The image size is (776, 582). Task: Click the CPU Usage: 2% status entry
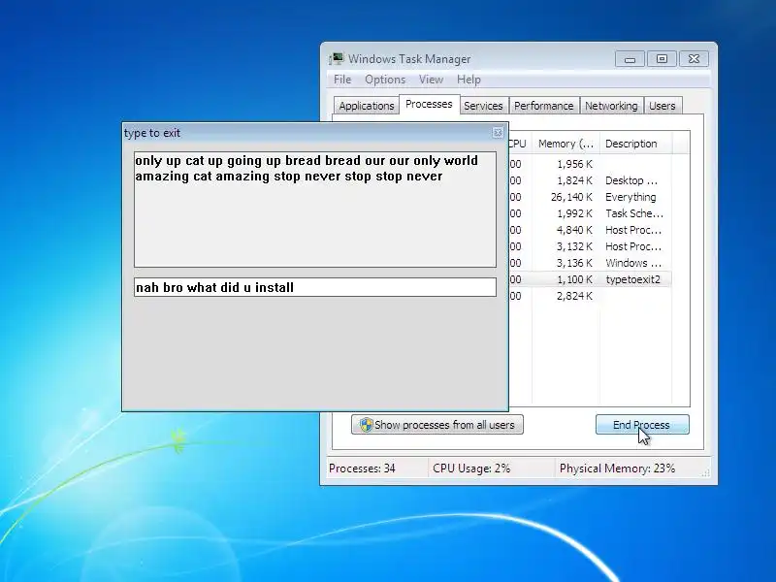pos(471,469)
